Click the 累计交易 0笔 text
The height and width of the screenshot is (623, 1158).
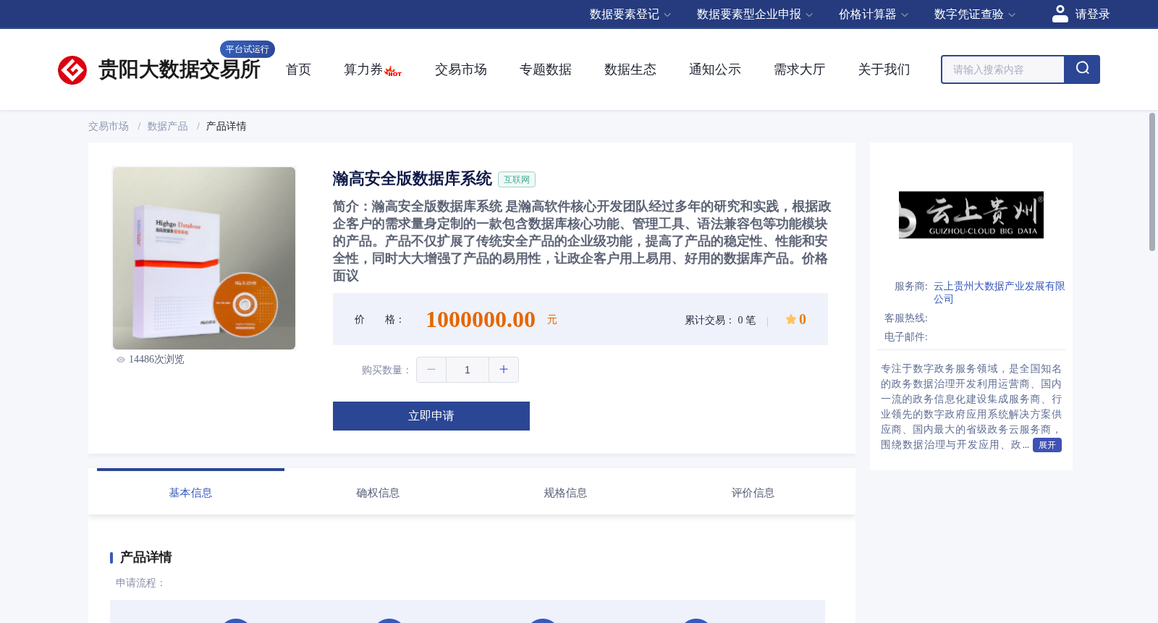(x=720, y=320)
